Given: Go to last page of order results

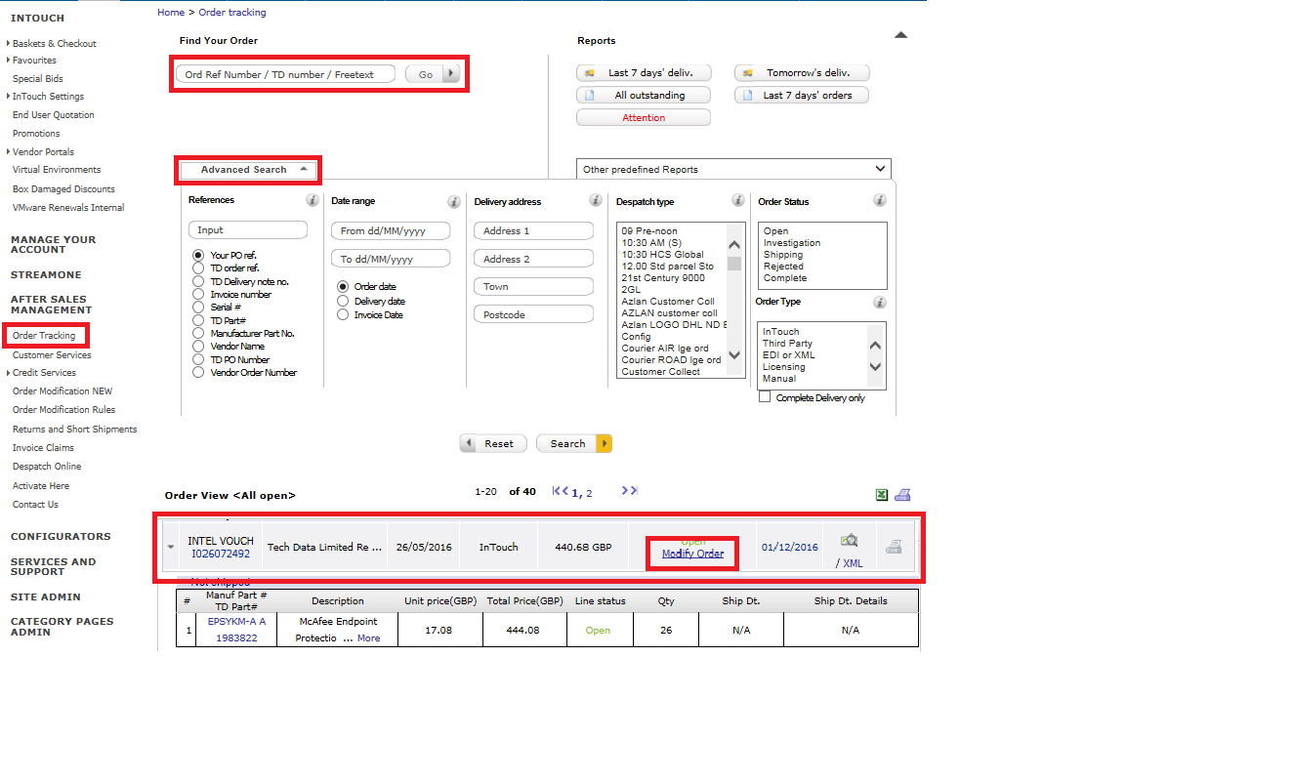Looking at the screenshot, I should pyautogui.click(x=629, y=491).
